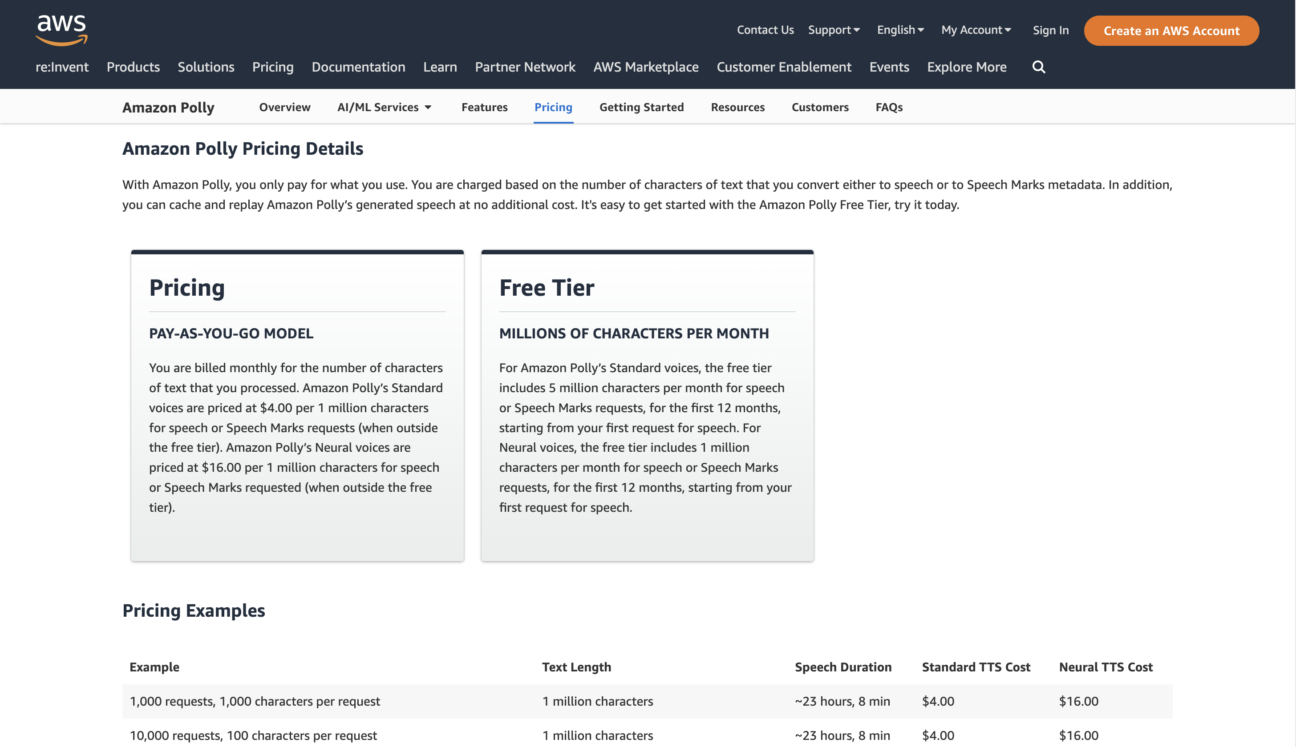1296x747 pixels.
Task: Click the Amazon Polly product title
Action: [x=168, y=107]
